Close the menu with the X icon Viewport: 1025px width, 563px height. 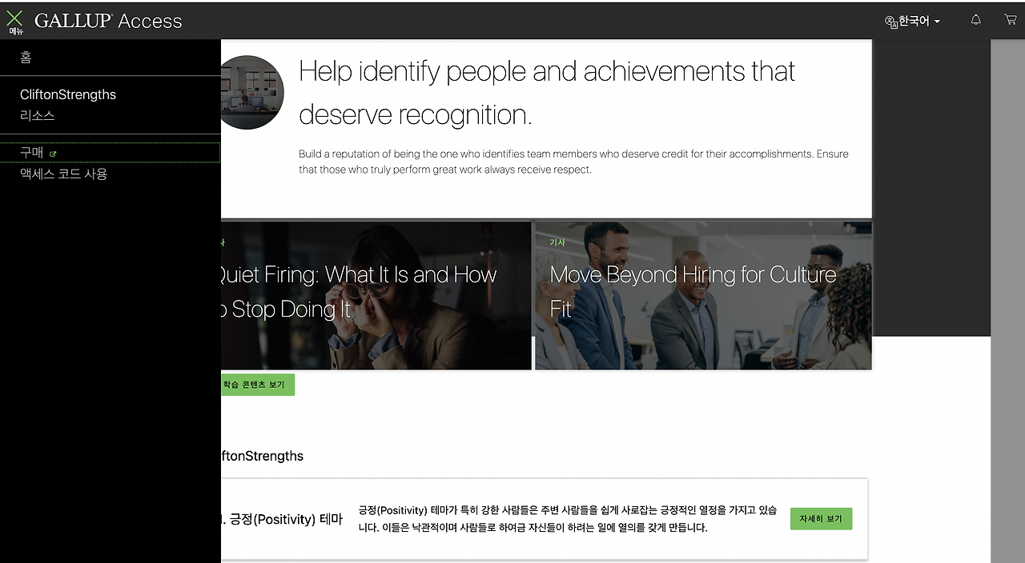[15, 21]
